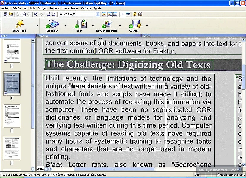
Task: Click right-edge vertical scroll-up arrow
Action: coord(243,40)
